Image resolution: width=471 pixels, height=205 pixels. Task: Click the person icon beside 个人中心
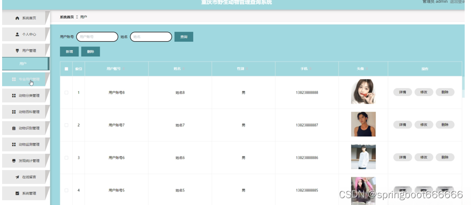click(x=17, y=34)
